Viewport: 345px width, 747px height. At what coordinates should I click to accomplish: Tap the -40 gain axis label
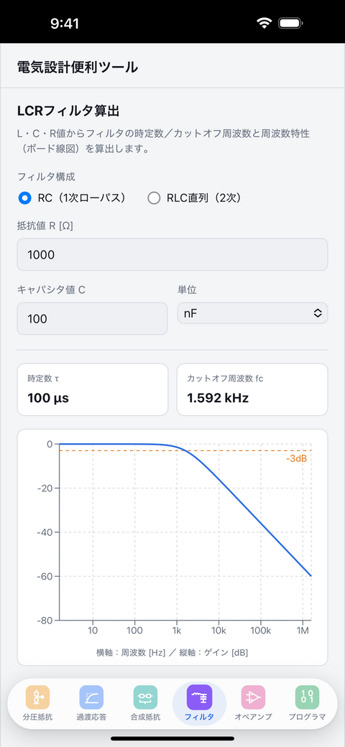click(45, 532)
